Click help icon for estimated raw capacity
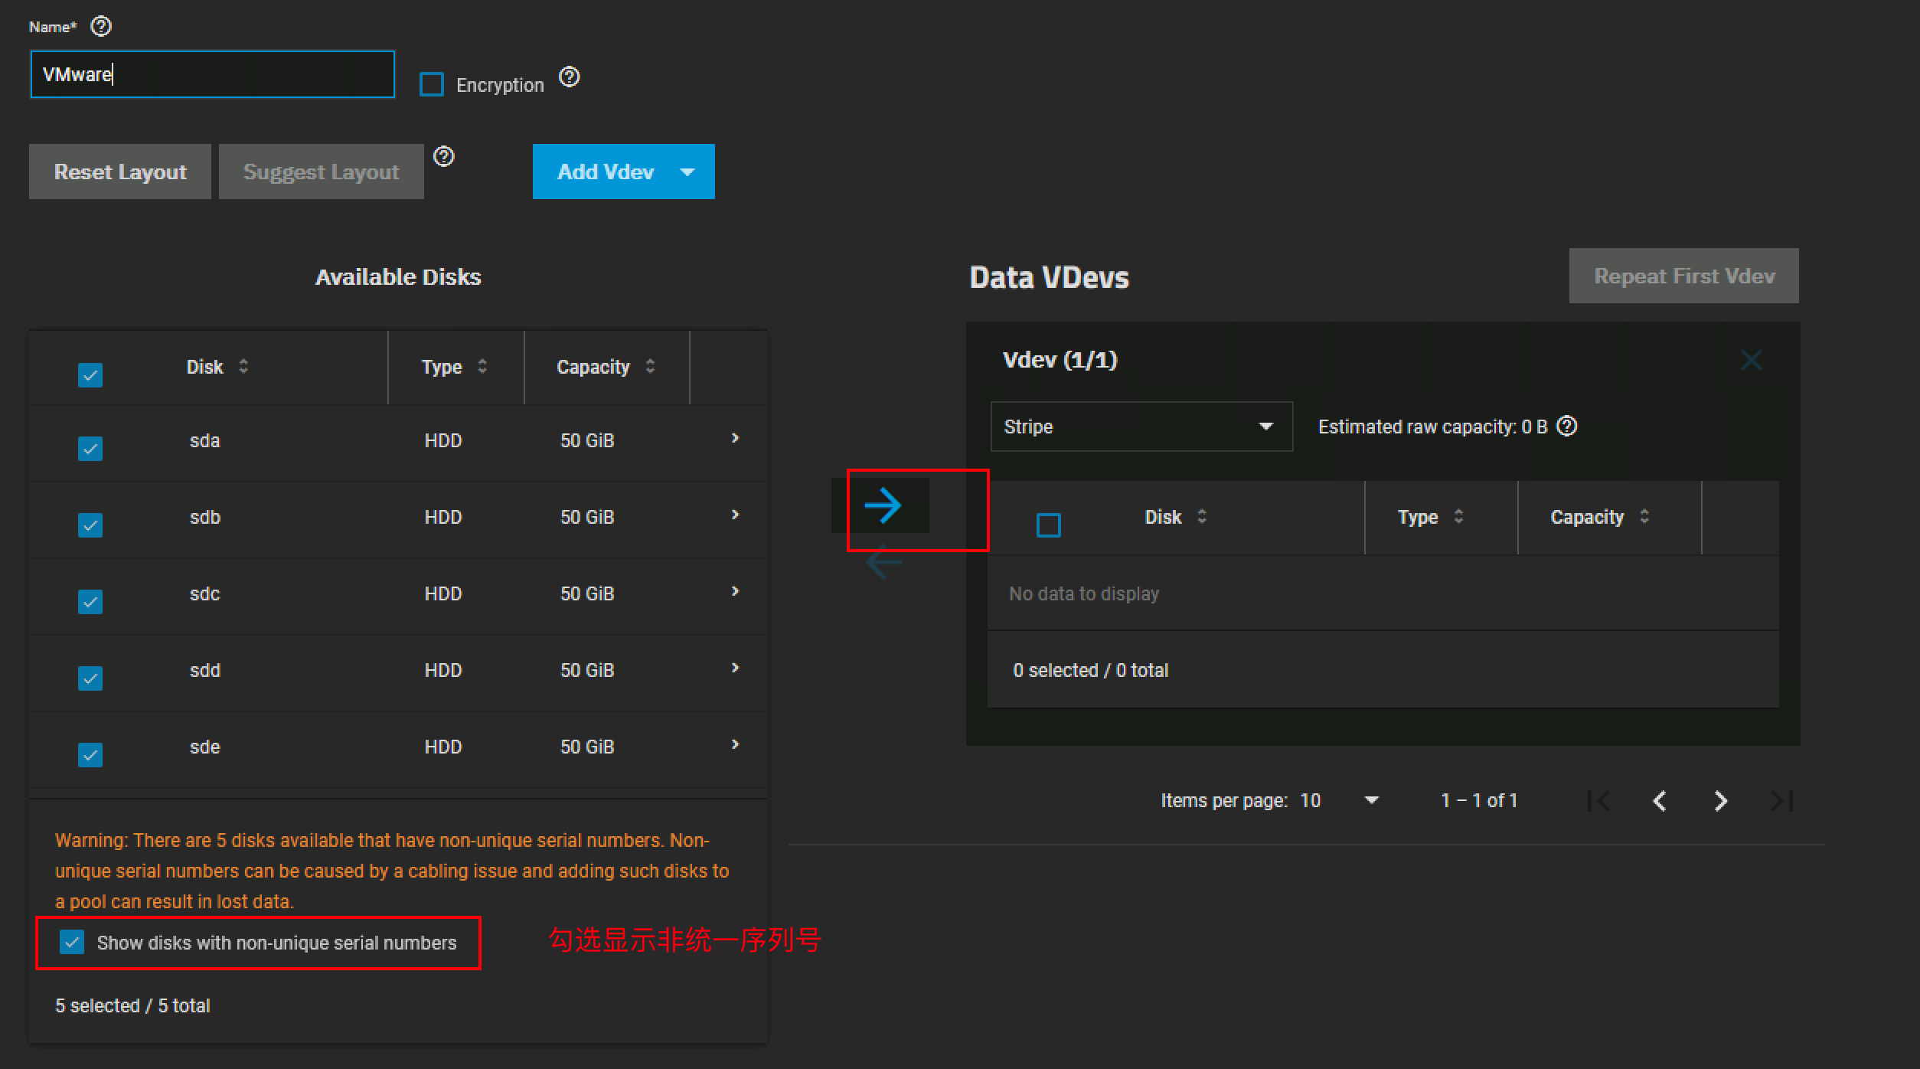This screenshot has width=1920, height=1069. point(1567,426)
